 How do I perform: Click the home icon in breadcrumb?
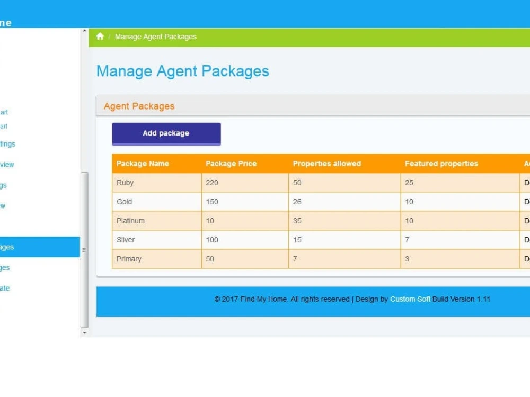(100, 37)
